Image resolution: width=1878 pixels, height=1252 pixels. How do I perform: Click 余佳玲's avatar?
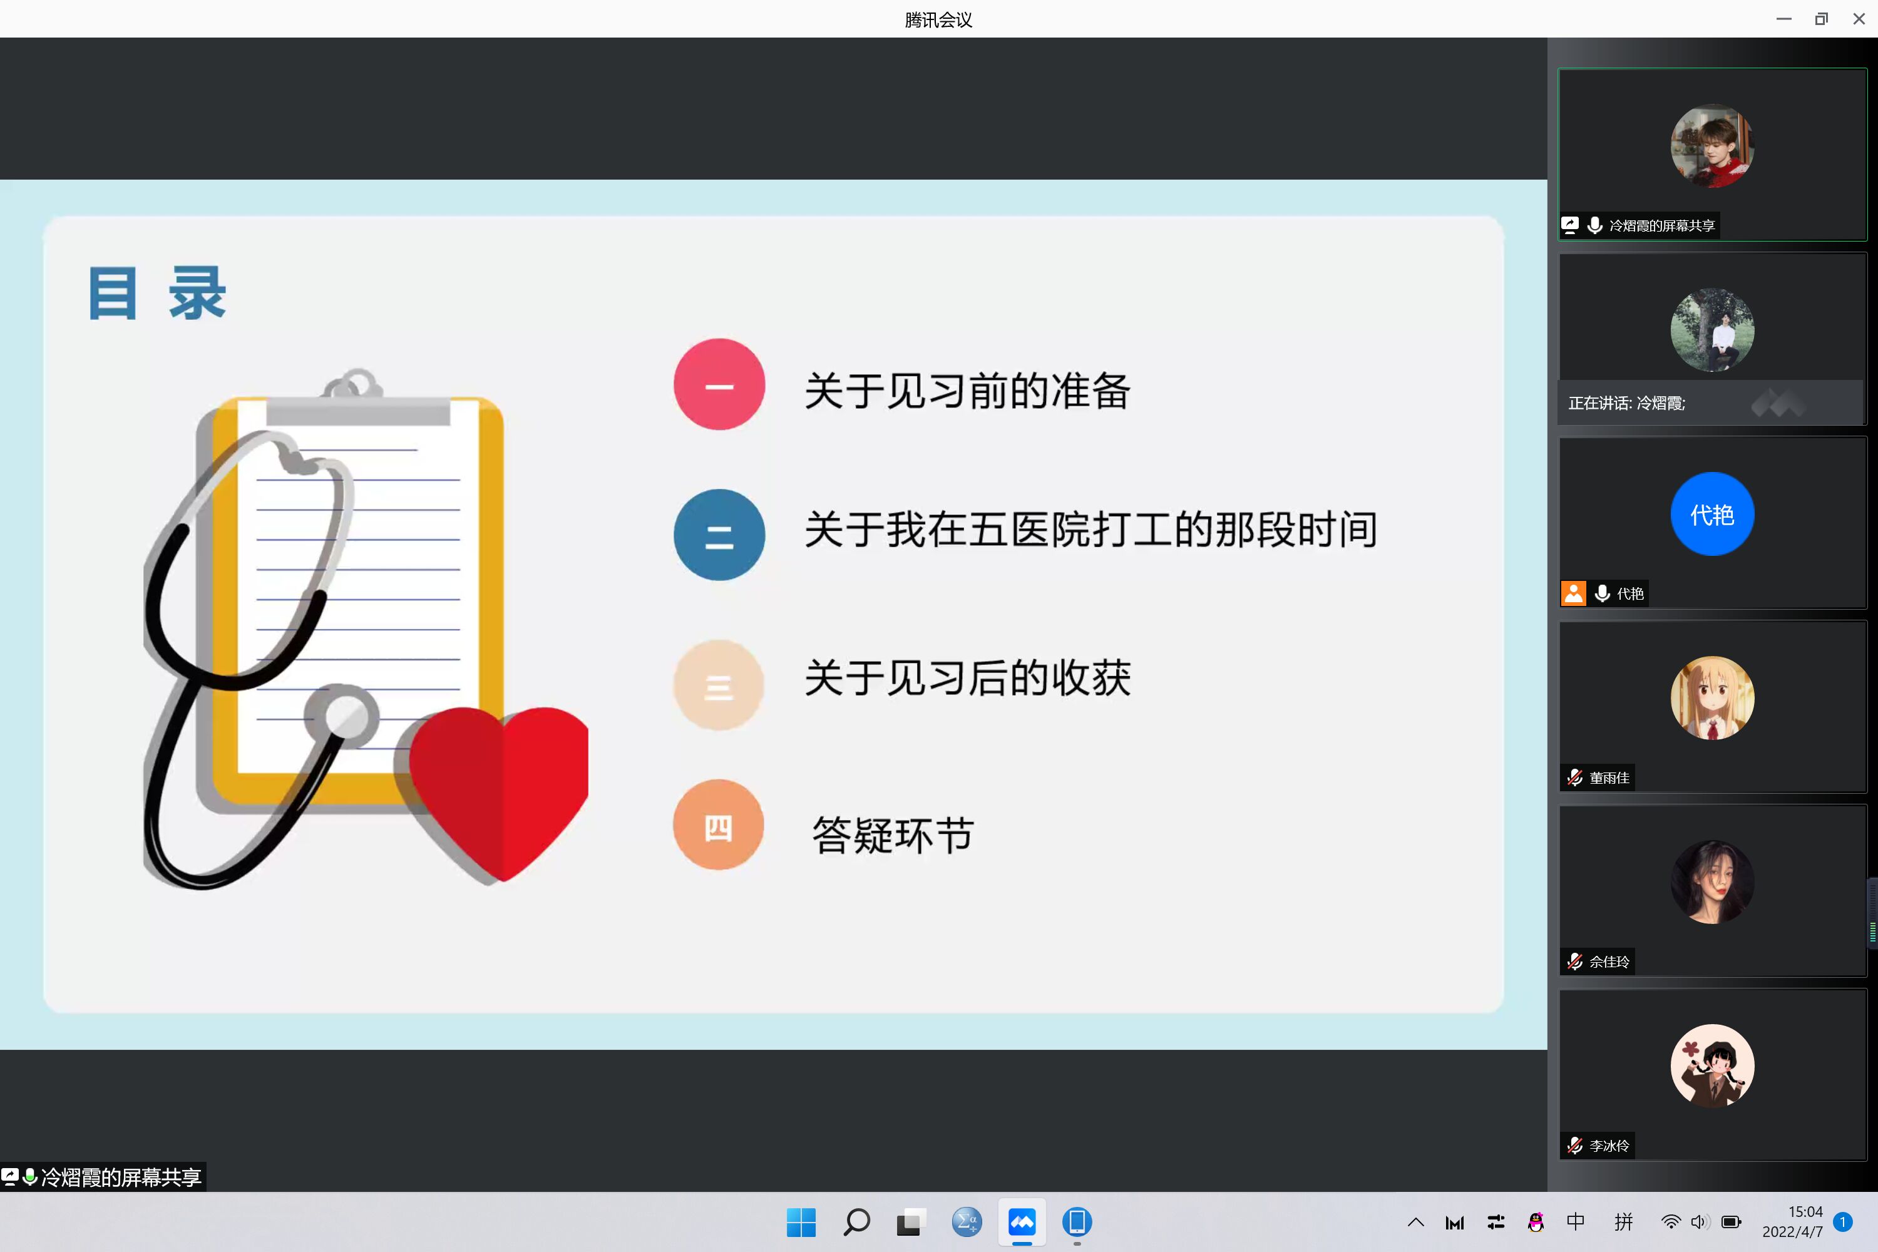[1712, 882]
